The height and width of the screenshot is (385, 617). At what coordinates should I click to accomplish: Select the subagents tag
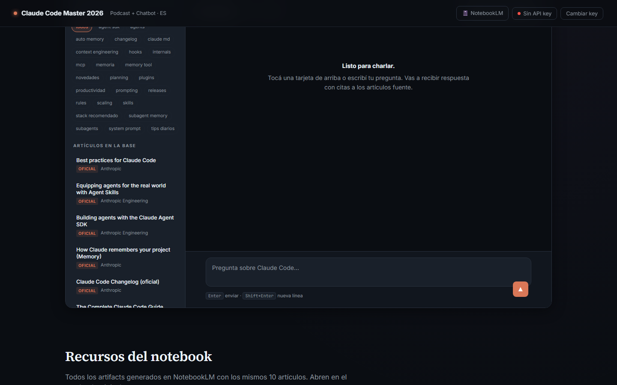pos(87,128)
